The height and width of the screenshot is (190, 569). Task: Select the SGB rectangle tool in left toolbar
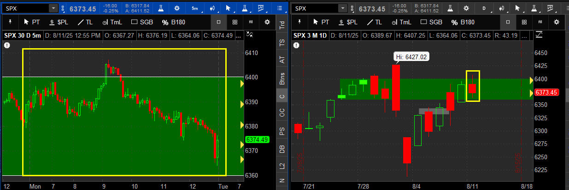142,22
